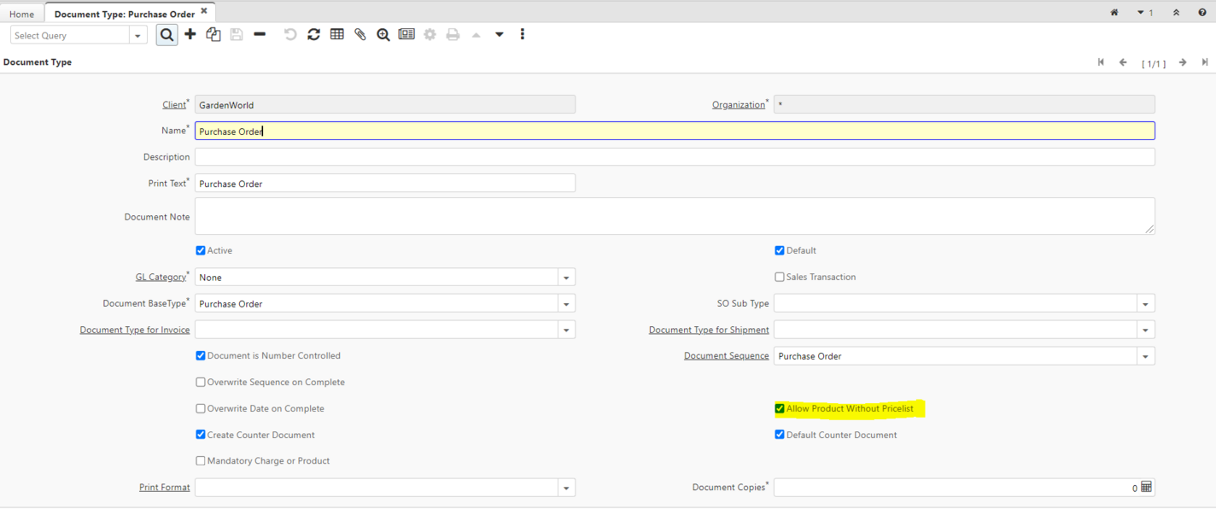Toggle grid view icon in toolbar
Viewport: 1216px width, 509px height.
pos(337,34)
